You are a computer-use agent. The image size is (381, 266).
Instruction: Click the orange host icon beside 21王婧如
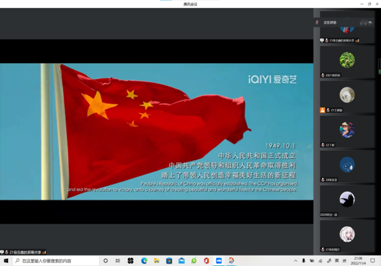[322, 110]
